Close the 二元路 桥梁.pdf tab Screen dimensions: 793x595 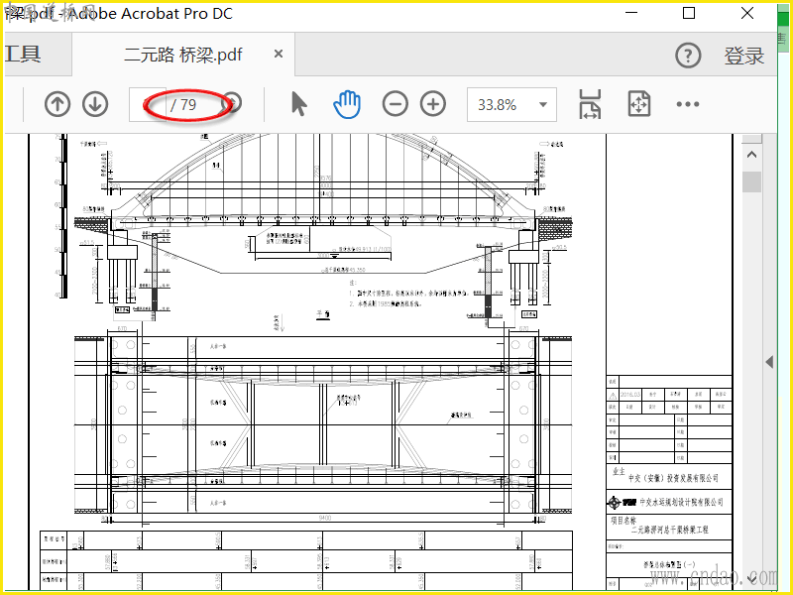pos(279,54)
